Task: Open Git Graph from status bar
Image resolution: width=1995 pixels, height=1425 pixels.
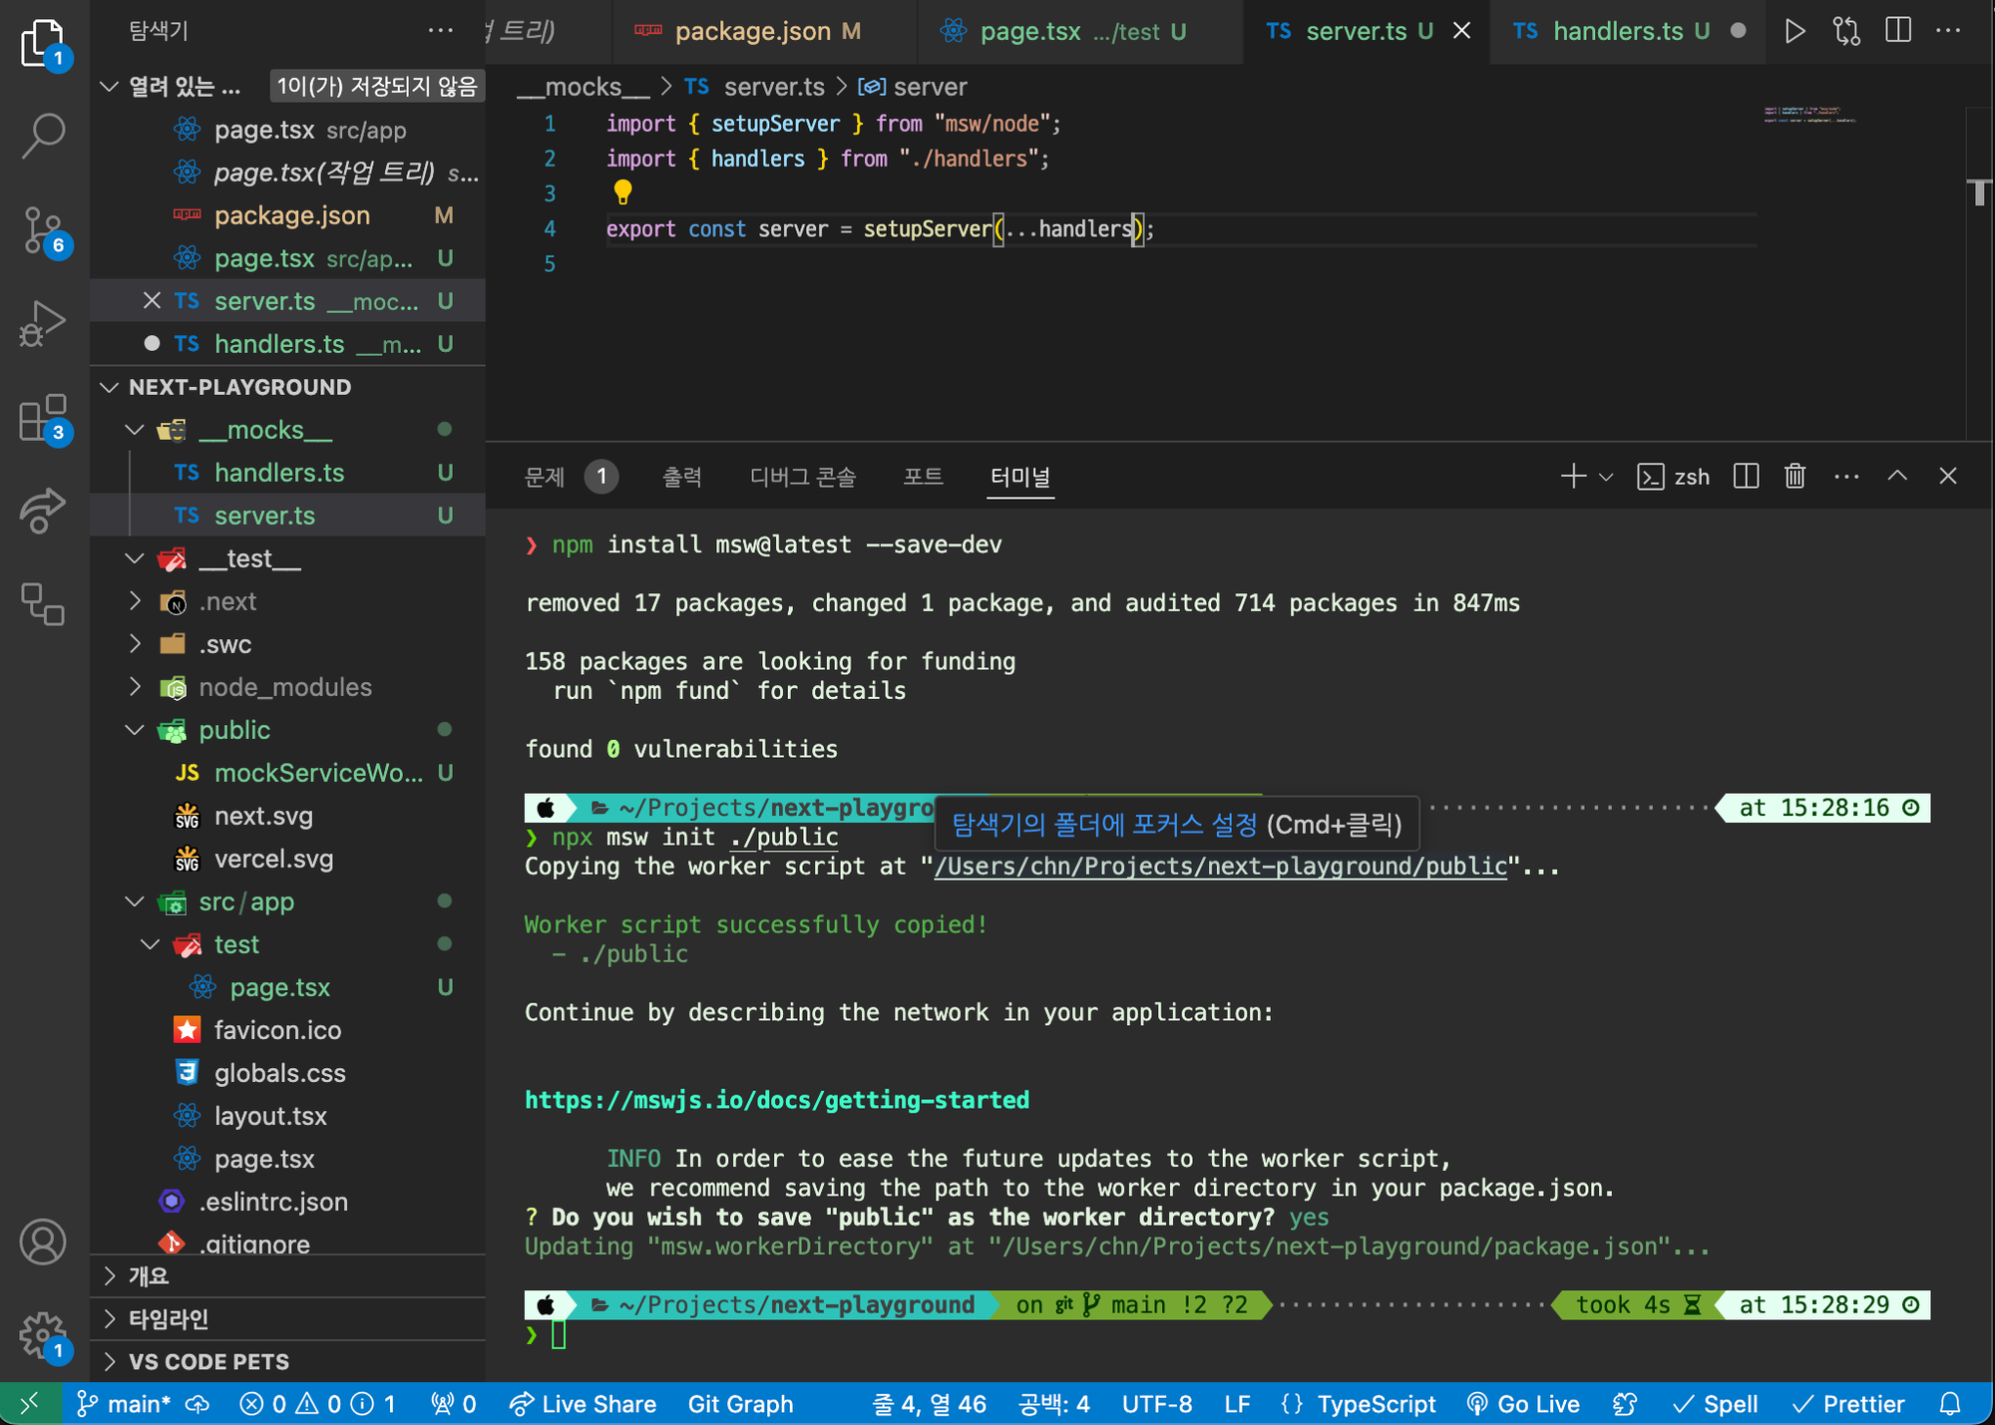Action: coord(740,1404)
